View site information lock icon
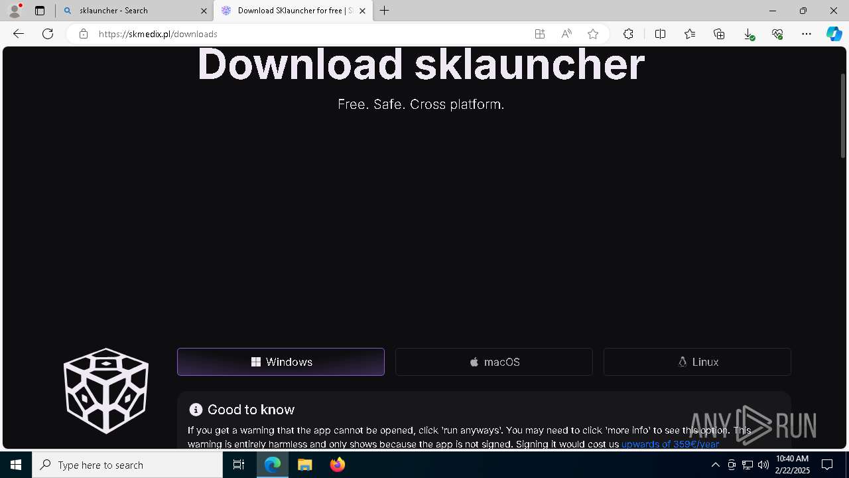Image resolution: width=849 pixels, height=478 pixels. [x=84, y=34]
